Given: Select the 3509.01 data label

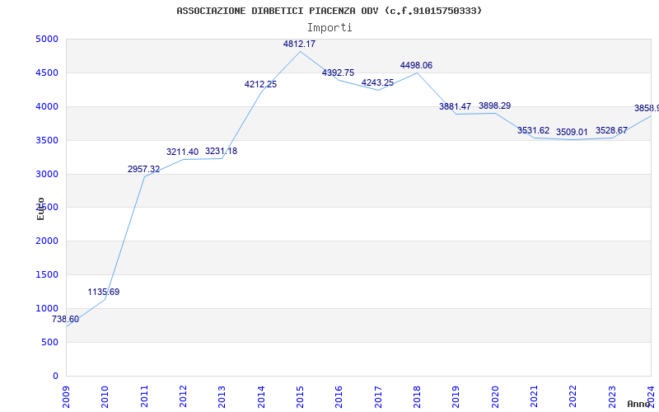Looking at the screenshot, I should tap(572, 132).
